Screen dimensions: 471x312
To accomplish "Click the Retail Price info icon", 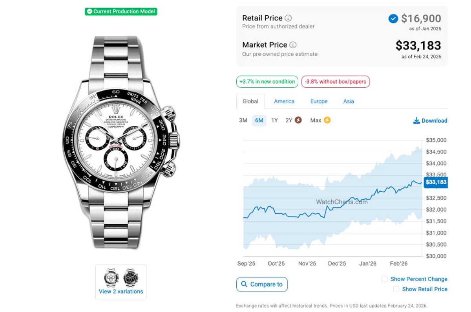I will (288, 18).
